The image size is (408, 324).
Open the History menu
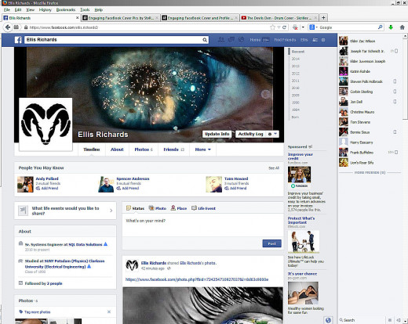coord(46,9)
